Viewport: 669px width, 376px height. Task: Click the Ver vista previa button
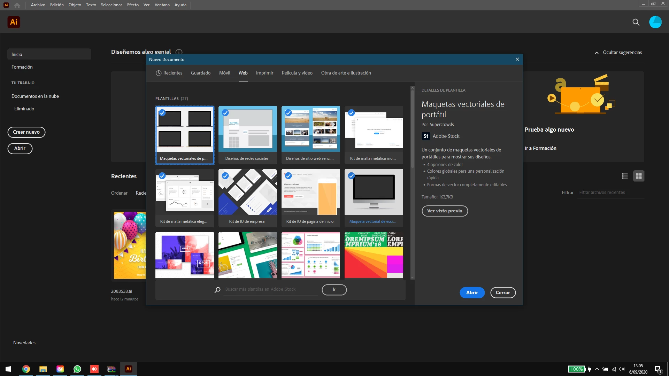[x=445, y=211]
